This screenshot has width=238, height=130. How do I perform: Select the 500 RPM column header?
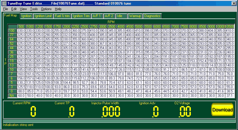click(x=21, y=26)
